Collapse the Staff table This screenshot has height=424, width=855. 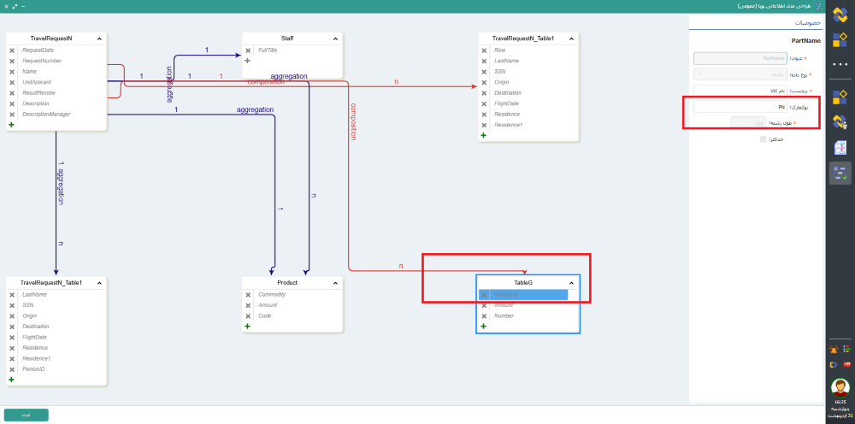point(336,38)
